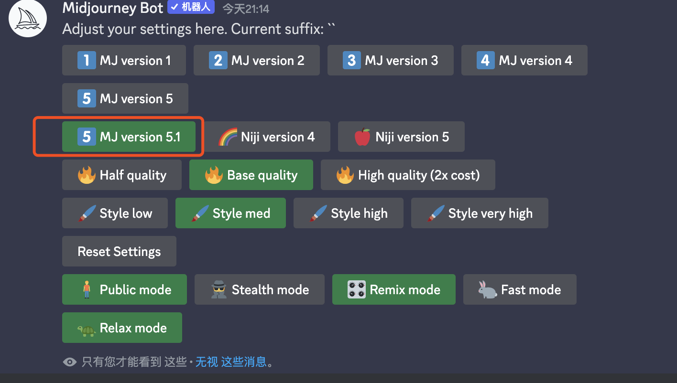The image size is (677, 383).
Task: Enable High quality (2x cost)
Action: [408, 175]
